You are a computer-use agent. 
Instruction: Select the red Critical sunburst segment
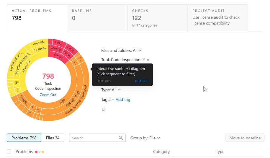(x=58, y=56)
